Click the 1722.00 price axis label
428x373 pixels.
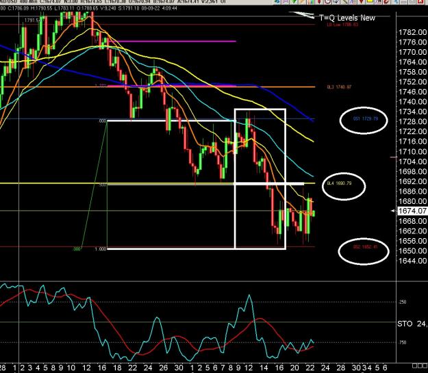pyautogui.click(x=412, y=131)
